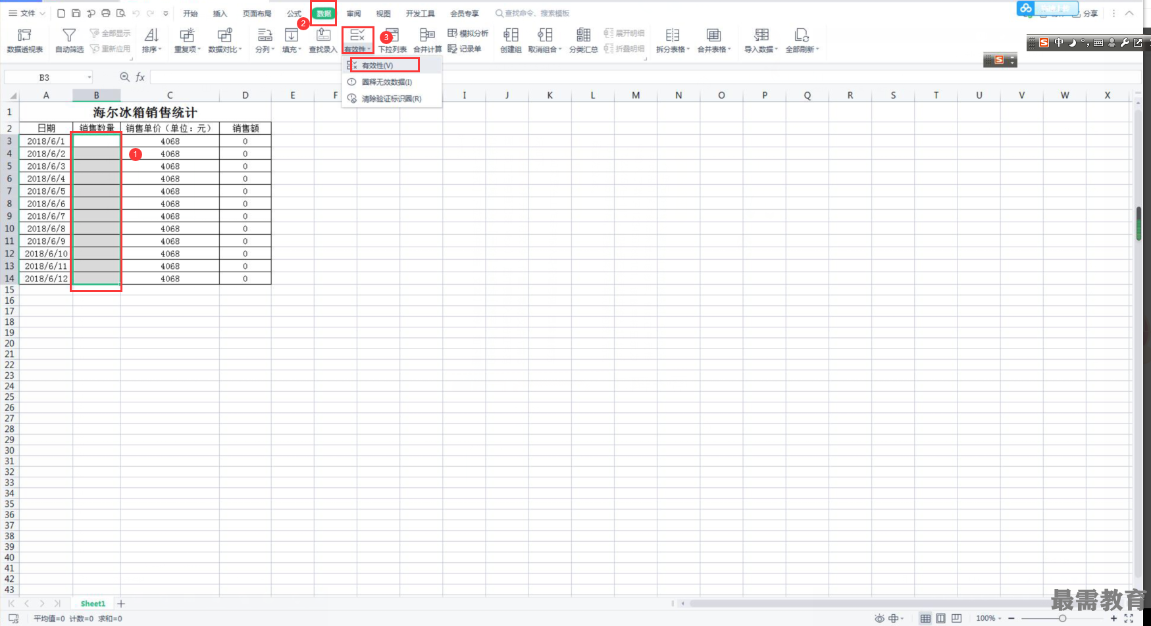Image resolution: width=1151 pixels, height=626 pixels.
Task: Open the 数据对比 data compare tool
Action: 224,40
